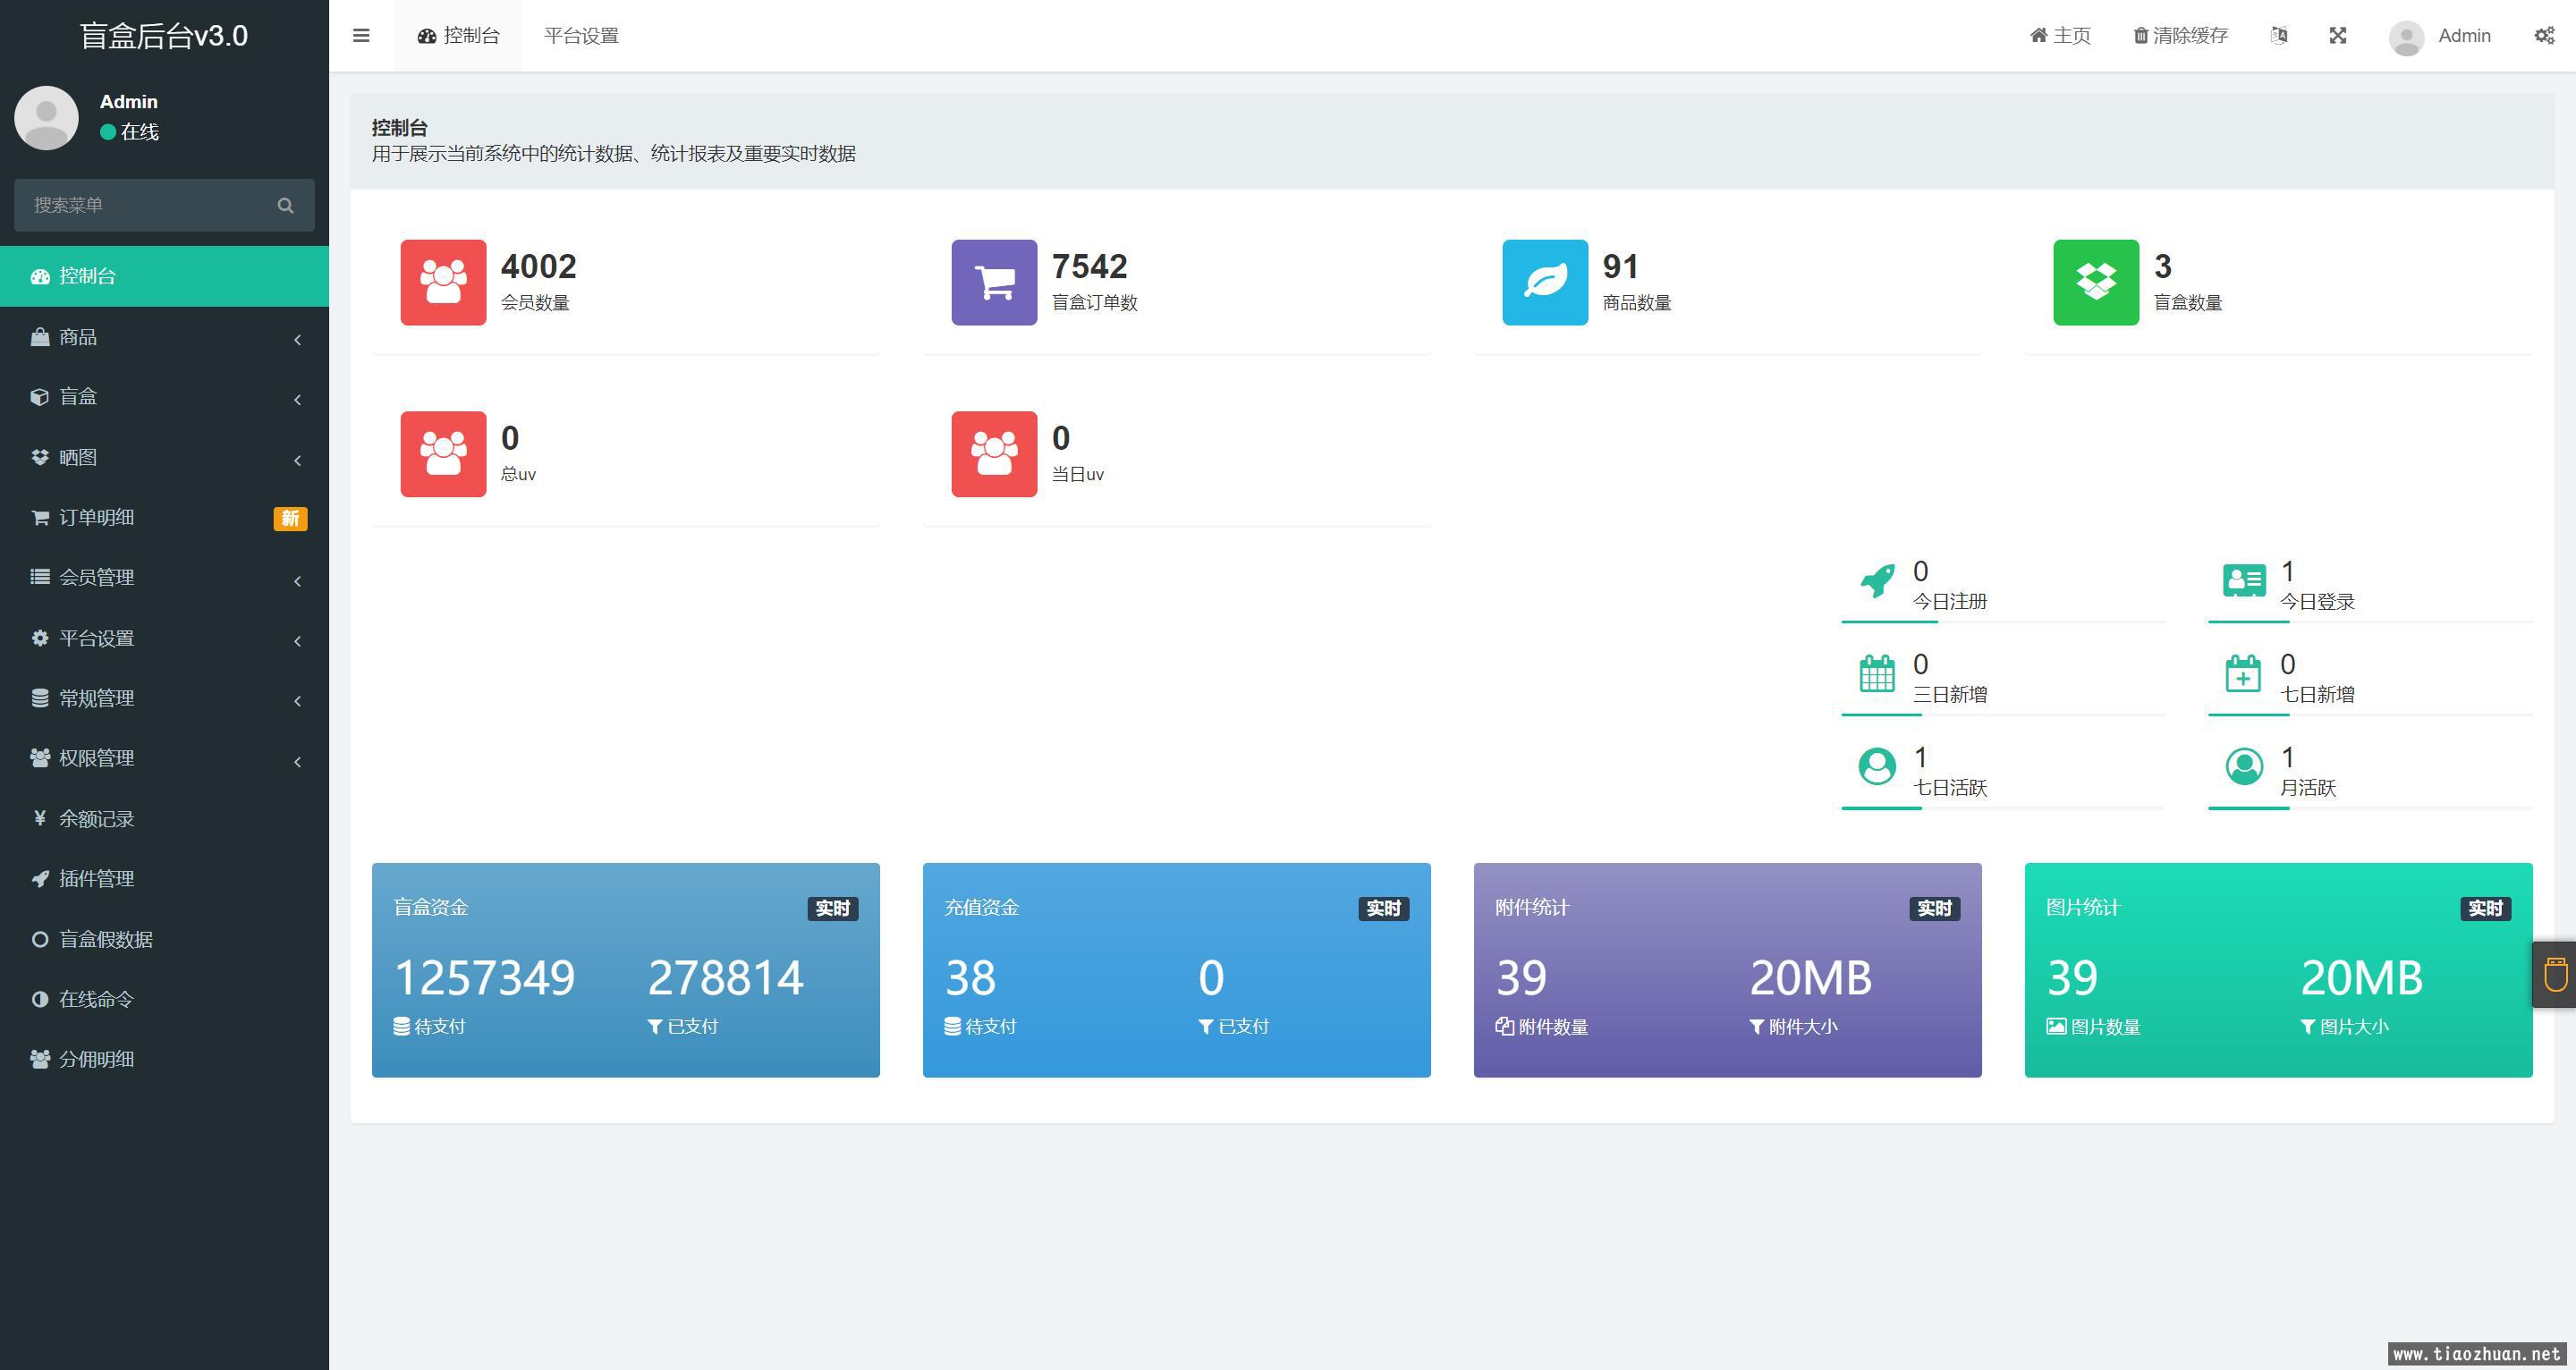Expand the 会员管理 sidebar menu
Screen dimensions: 2576x1370
(x=164, y=578)
